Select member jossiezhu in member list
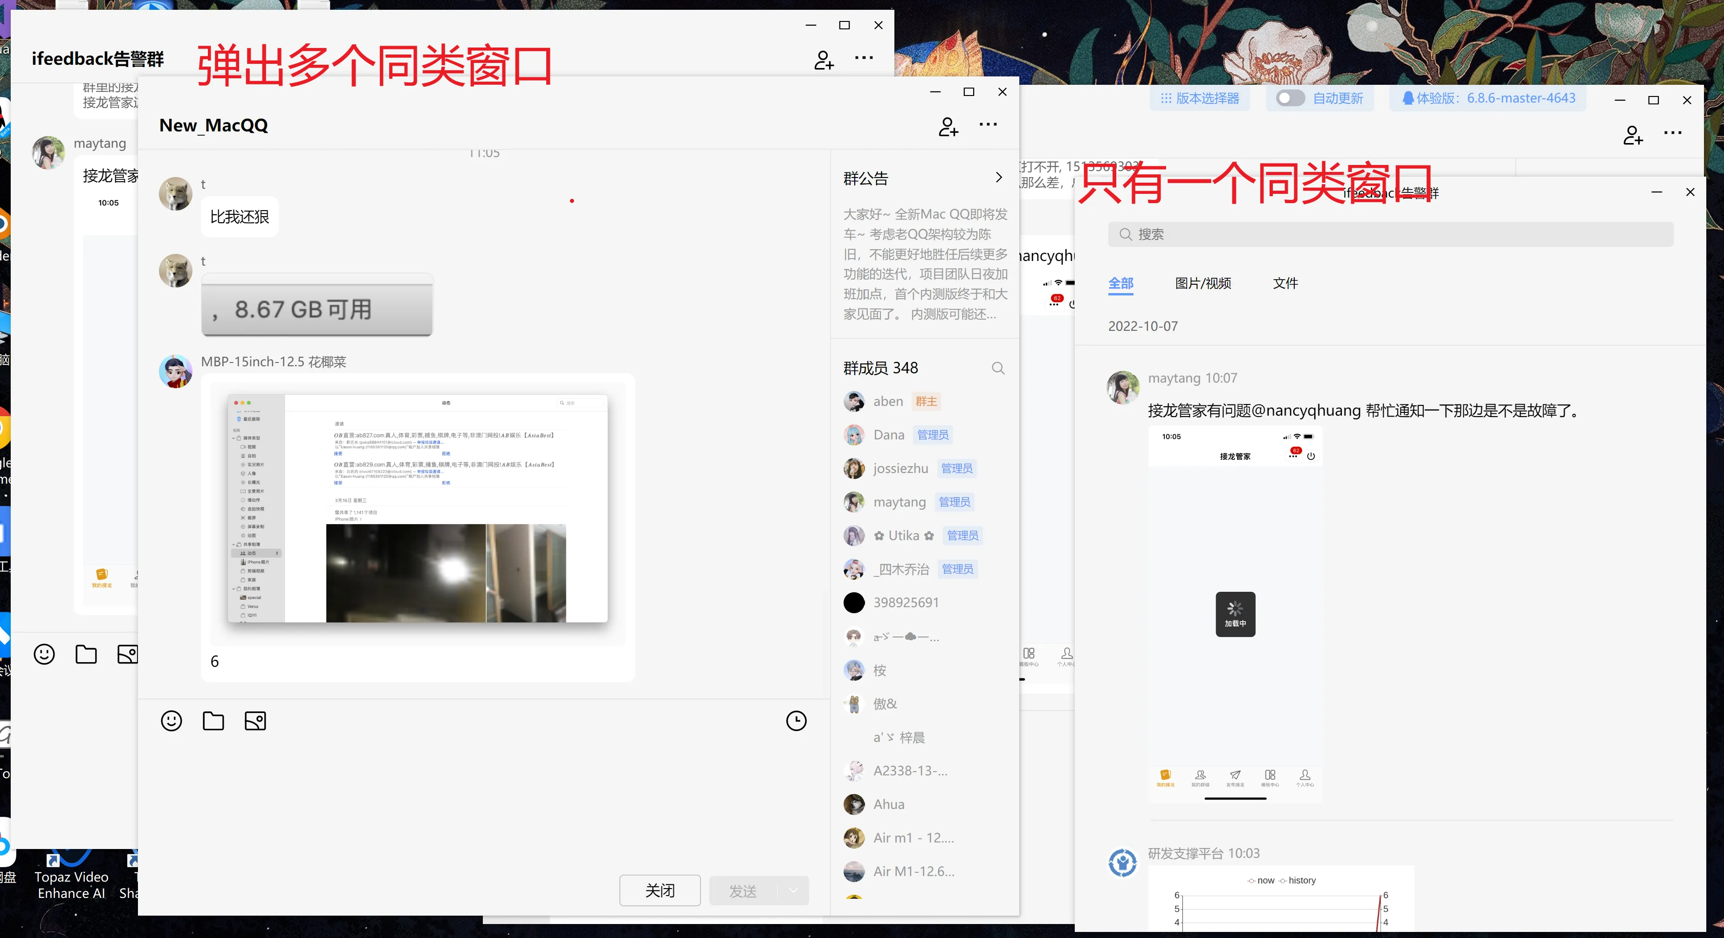The width and height of the screenshot is (1724, 938). (900, 468)
